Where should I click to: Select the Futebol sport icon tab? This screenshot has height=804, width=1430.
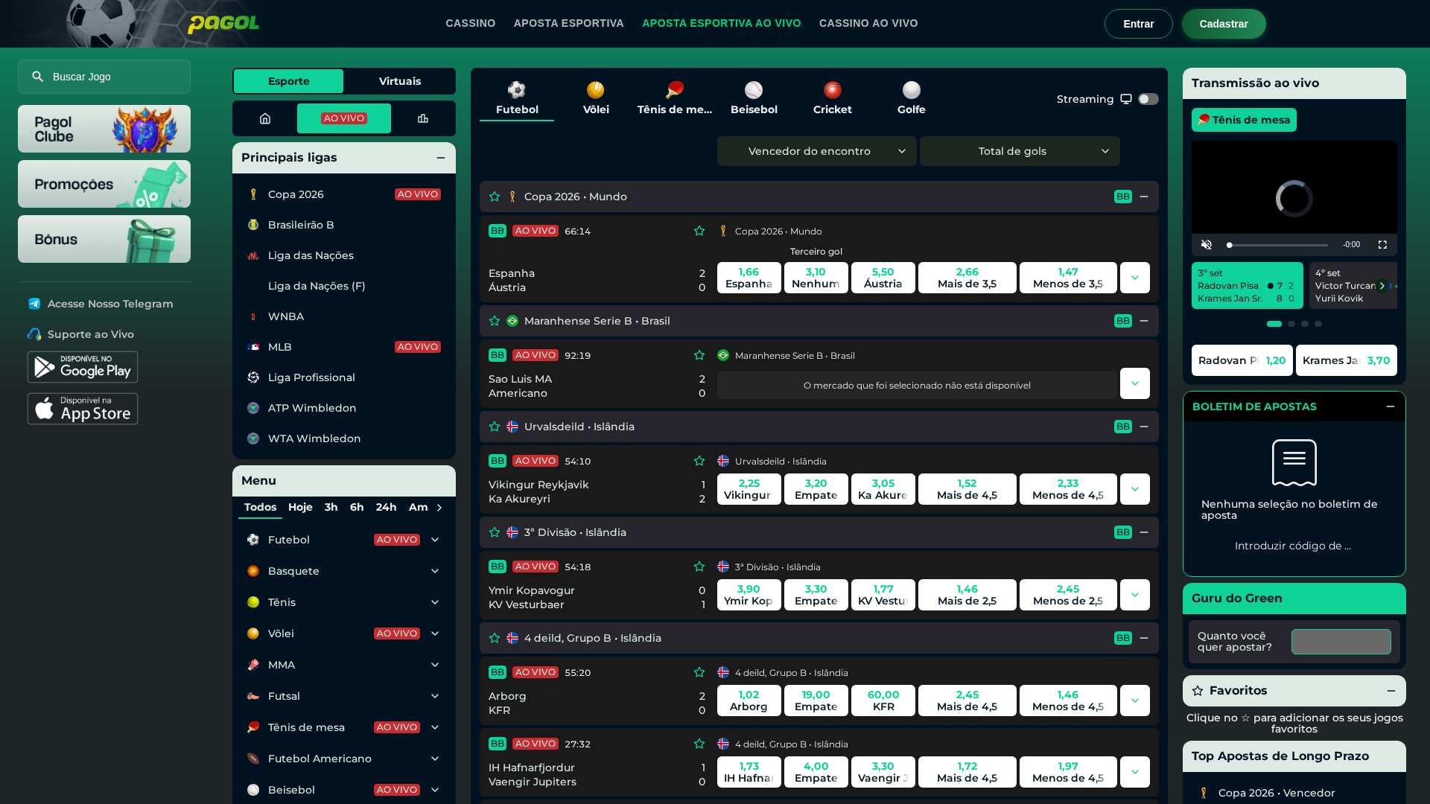click(x=517, y=99)
